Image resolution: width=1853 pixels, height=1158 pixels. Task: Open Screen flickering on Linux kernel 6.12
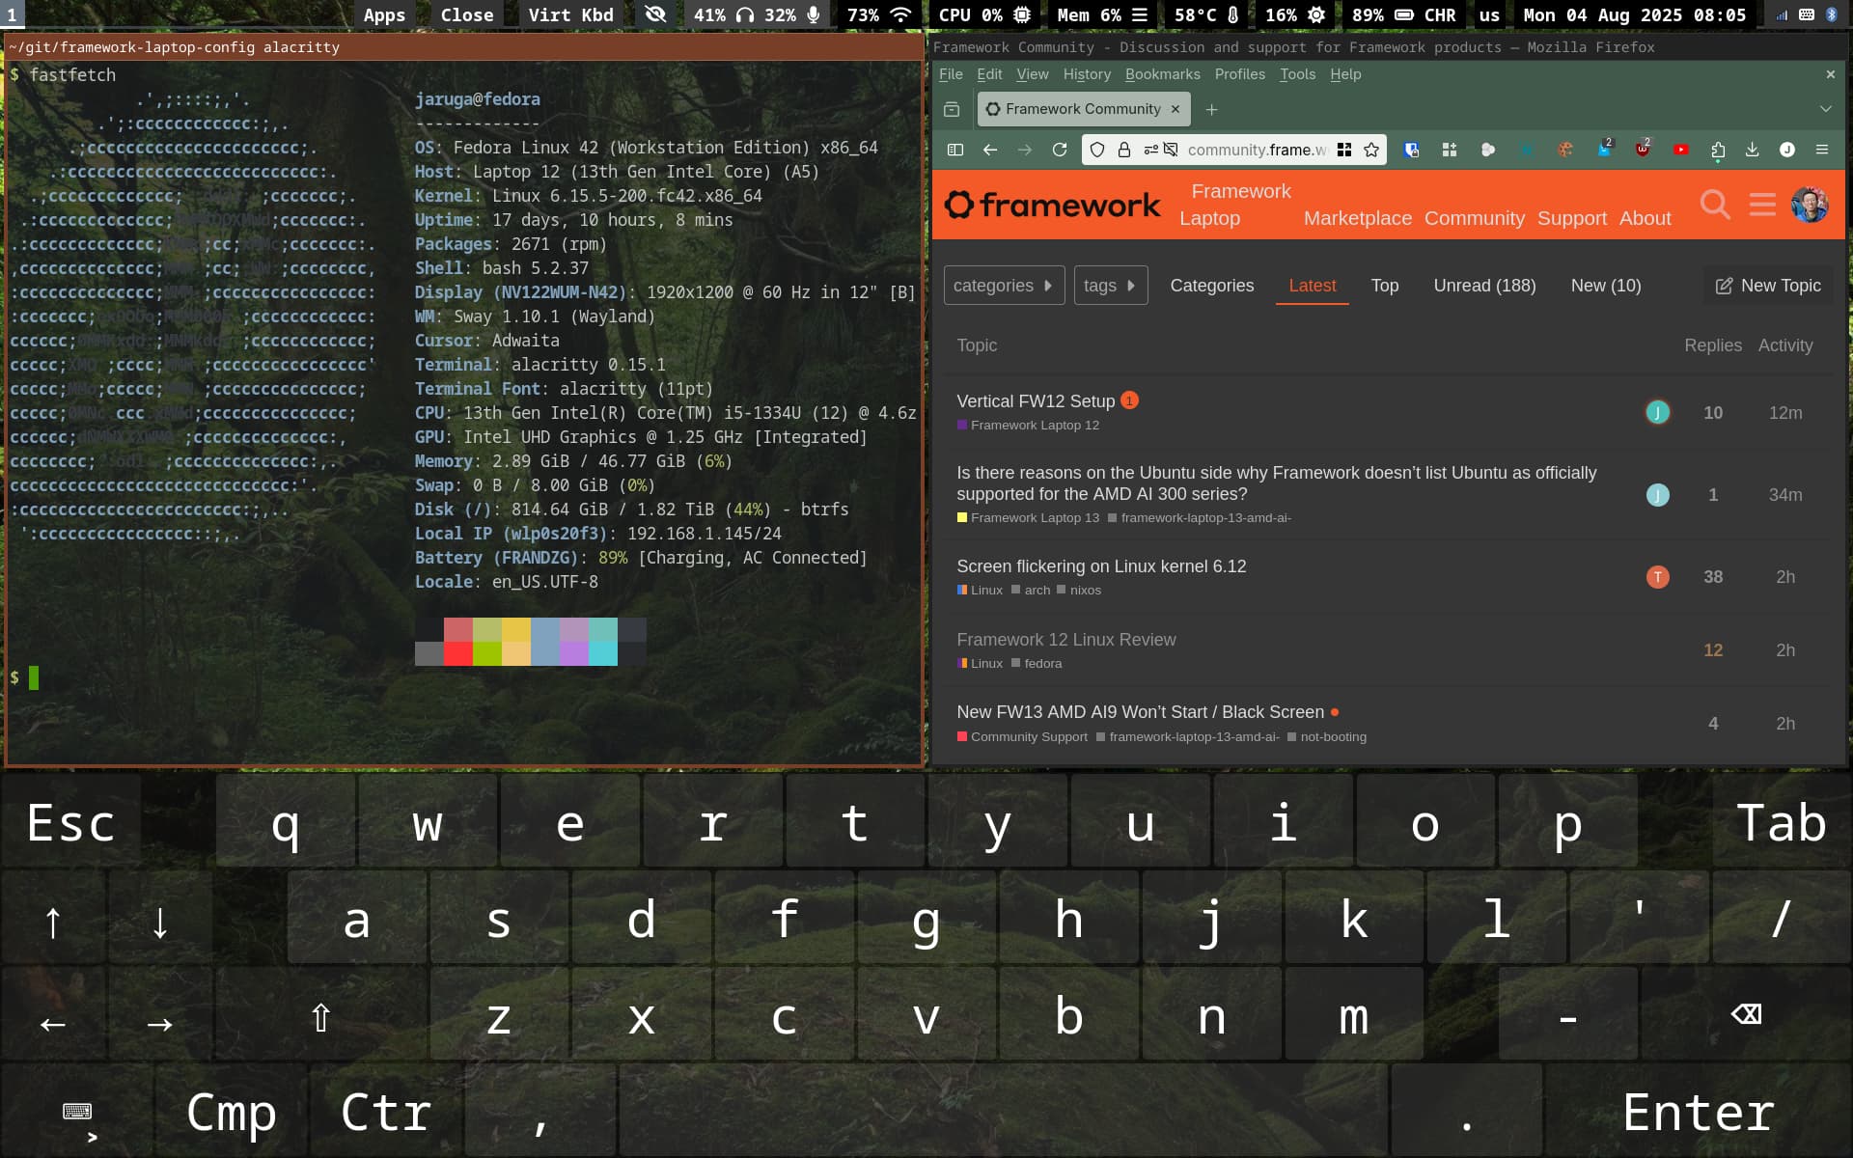click(x=1101, y=566)
